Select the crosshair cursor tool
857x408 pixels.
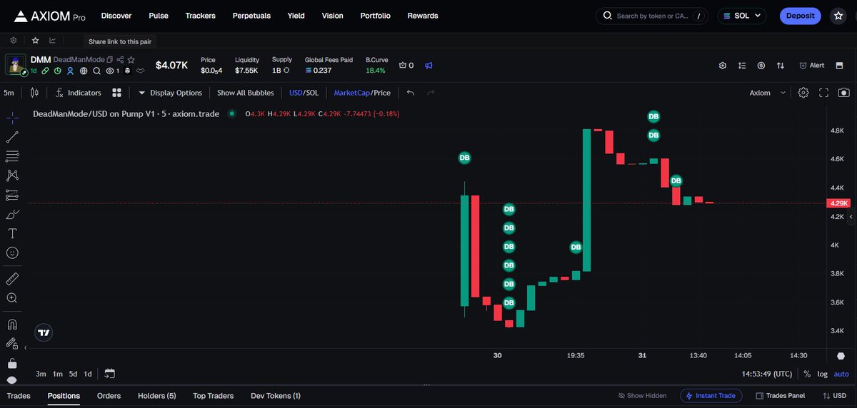click(x=12, y=118)
